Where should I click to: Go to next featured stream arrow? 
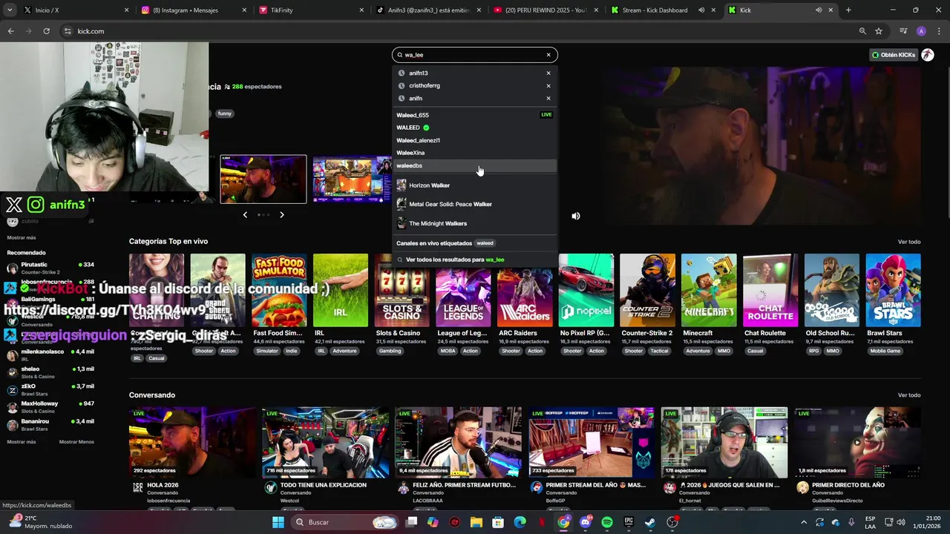tap(282, 215)
